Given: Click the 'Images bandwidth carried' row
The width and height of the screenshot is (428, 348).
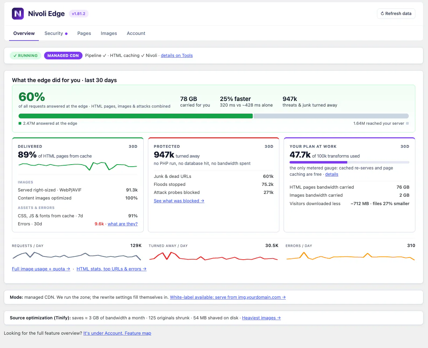Looking at the screenshot, I should pos(349,195).
